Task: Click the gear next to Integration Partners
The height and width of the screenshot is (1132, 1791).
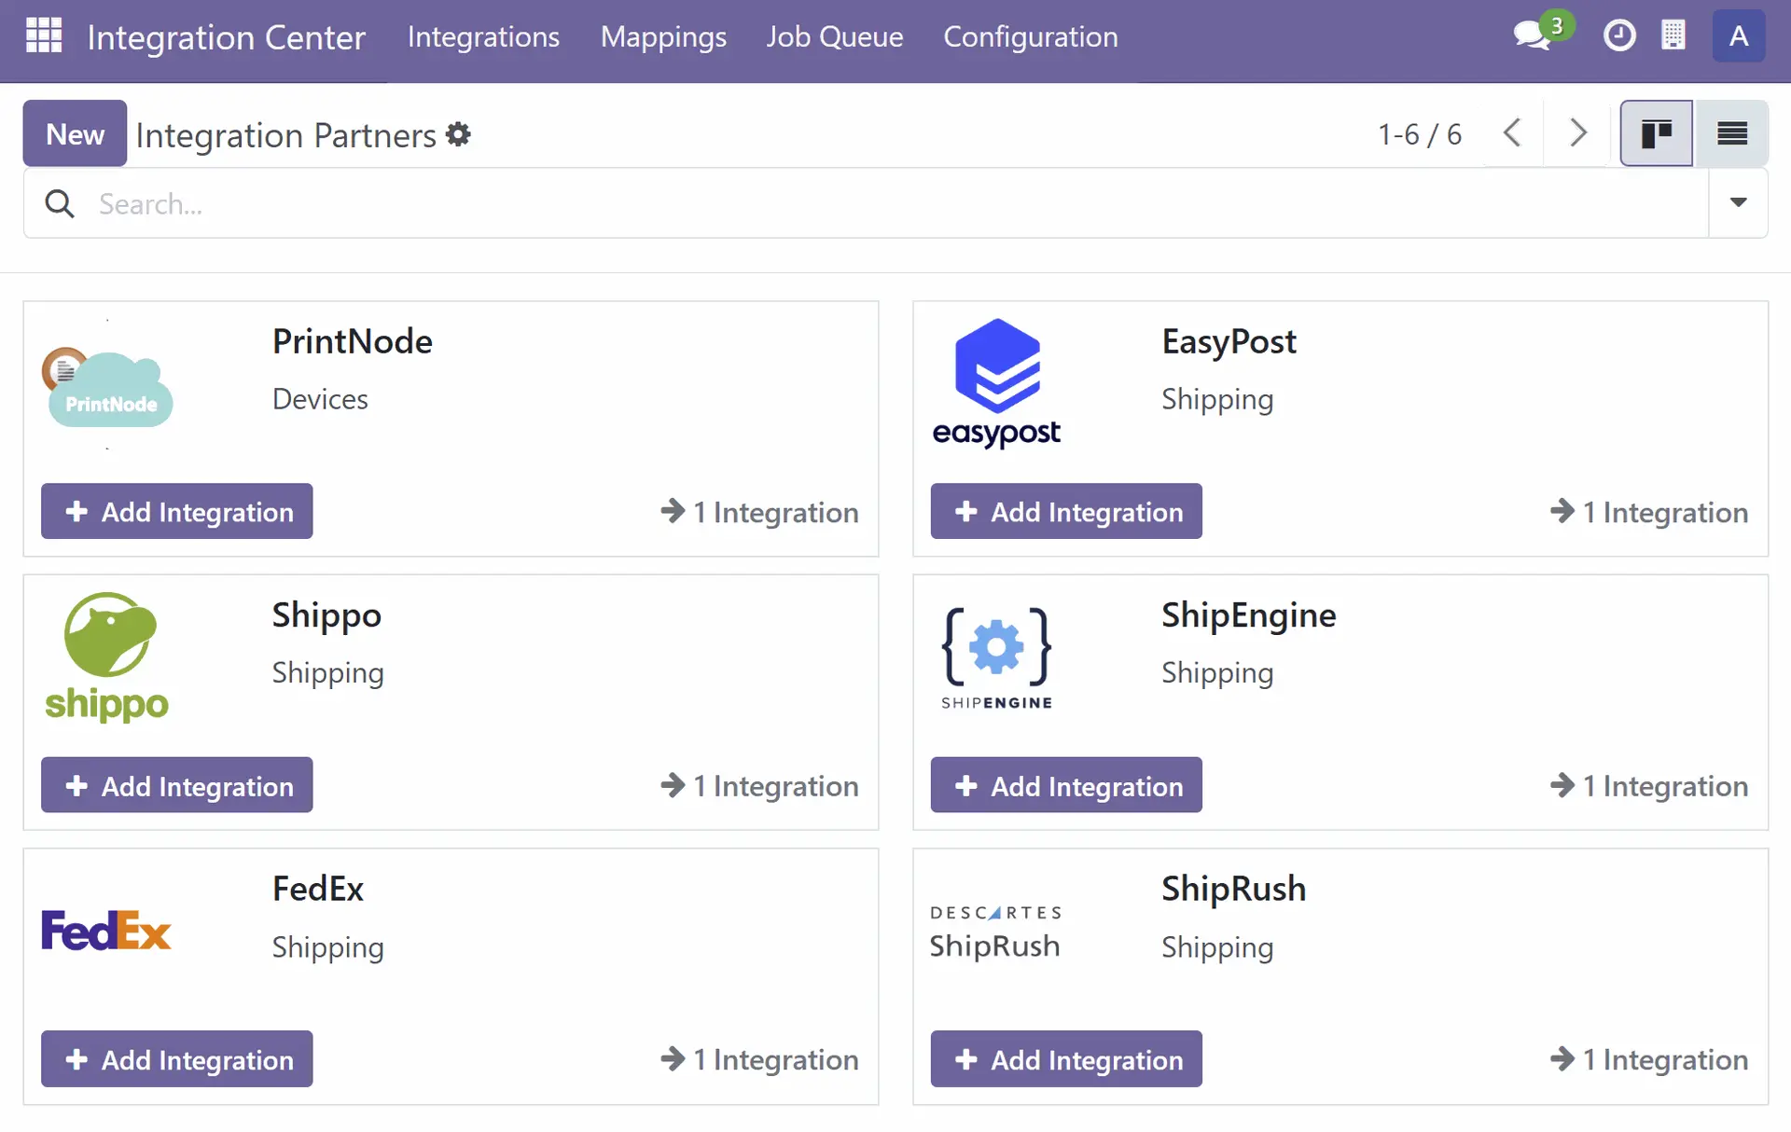Action: [x=458, y=134]
